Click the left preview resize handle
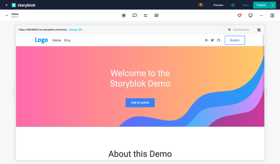Image resolution: width=280 pixels, height=164 pixels. [x=14, y=93]
